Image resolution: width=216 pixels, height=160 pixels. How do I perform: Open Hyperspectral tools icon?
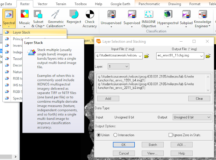pos(168,14)
